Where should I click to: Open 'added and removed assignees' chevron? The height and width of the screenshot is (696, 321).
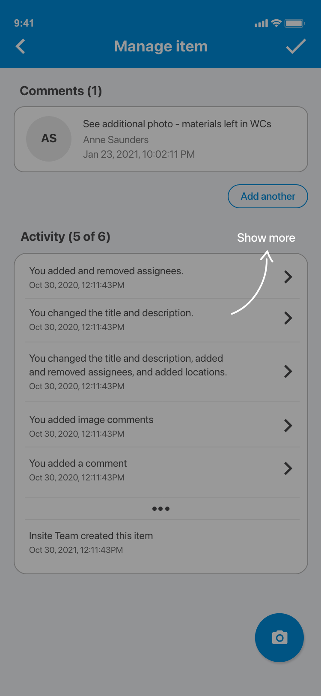tap(288, 277)
